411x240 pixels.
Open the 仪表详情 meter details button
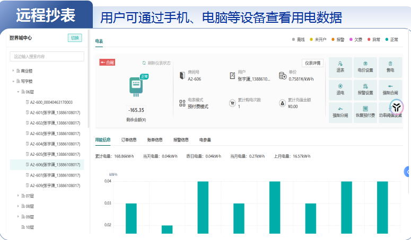(x=312, y=63)
